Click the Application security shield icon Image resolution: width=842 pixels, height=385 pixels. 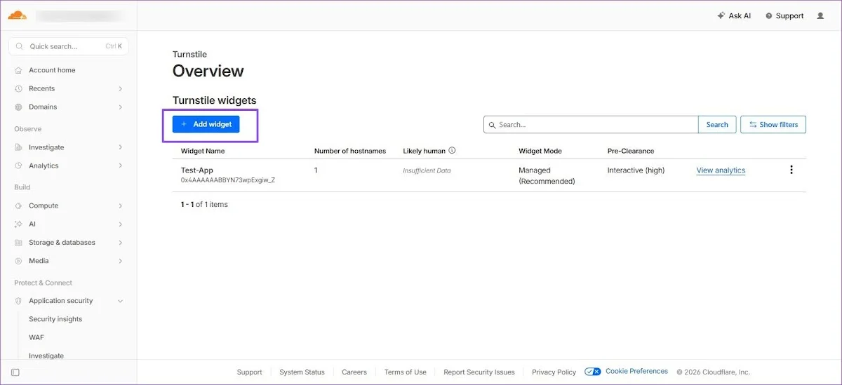coord(18,301)
